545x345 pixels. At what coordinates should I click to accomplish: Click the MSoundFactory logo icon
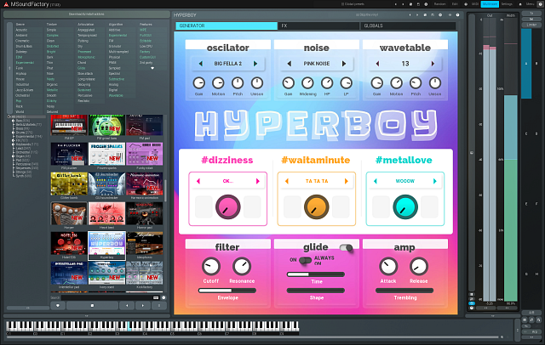[5, 5]
